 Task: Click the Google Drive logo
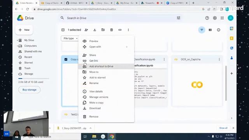pyautogui.click(x=20, y=18)
